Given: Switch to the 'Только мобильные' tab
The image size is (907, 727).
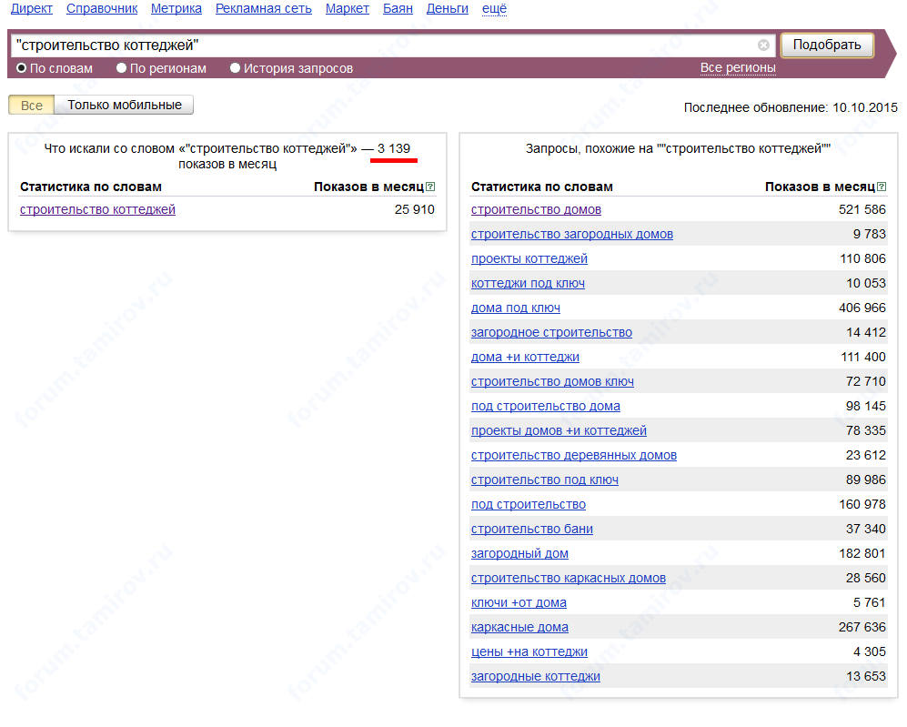Looking at the screenshot, I should coord(125,106).
